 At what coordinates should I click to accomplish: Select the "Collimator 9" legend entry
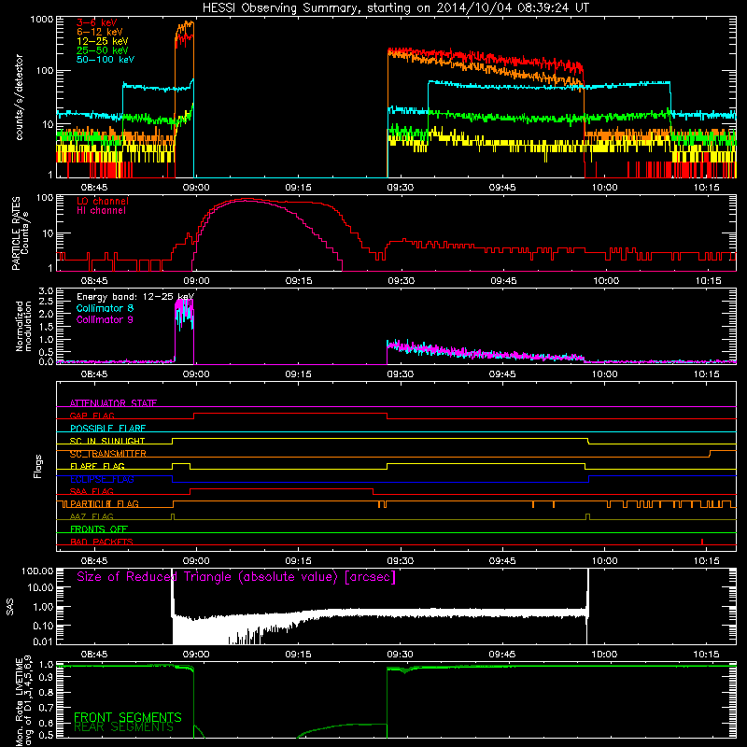click(105, 319)
